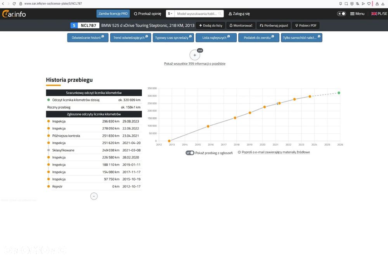Open Lista najlepszych tab
This screenshot has width=388, height=258.
pyautogui.click(x=216, y=38)
